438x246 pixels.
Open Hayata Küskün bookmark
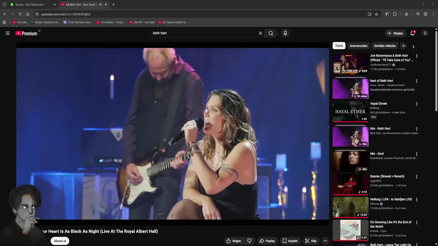tap(172, 22)
